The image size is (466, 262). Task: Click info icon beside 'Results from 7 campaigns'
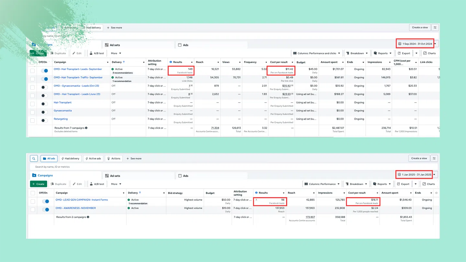[86, 128]
